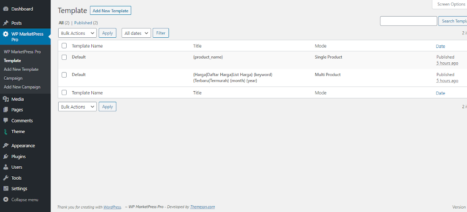Show All templates filter link
This screenshot has height=212, width=467.
61,22
